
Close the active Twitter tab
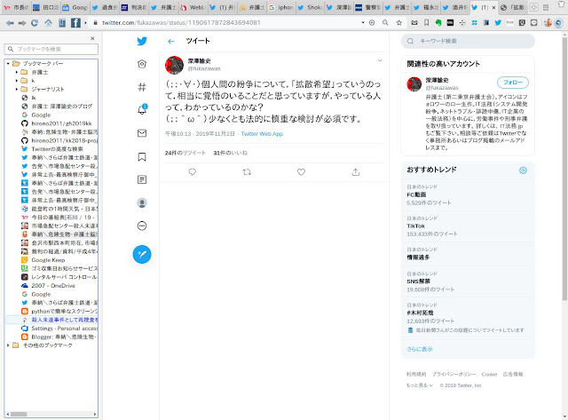click(493, 7)
